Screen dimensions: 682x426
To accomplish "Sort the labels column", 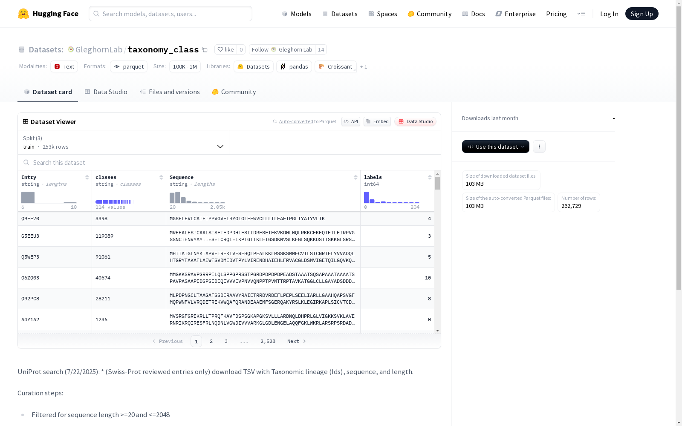I will 430,177.
